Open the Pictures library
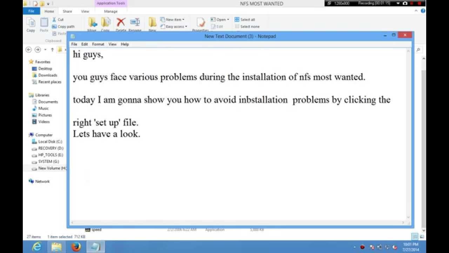This screenshot has height=253, width=449. [42, 115]
